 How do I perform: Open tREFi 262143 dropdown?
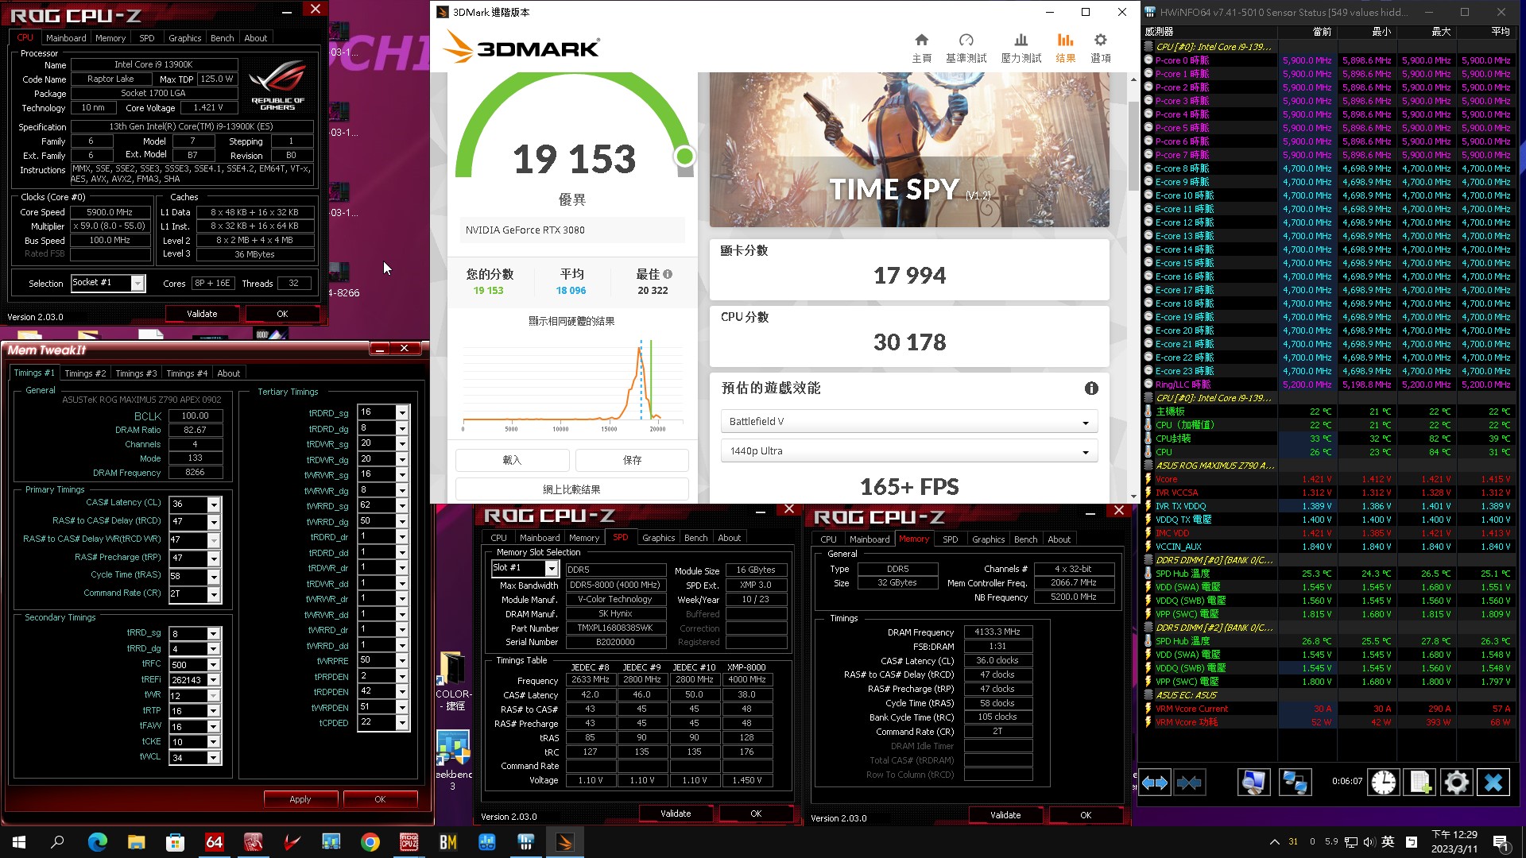pos(213,679)
